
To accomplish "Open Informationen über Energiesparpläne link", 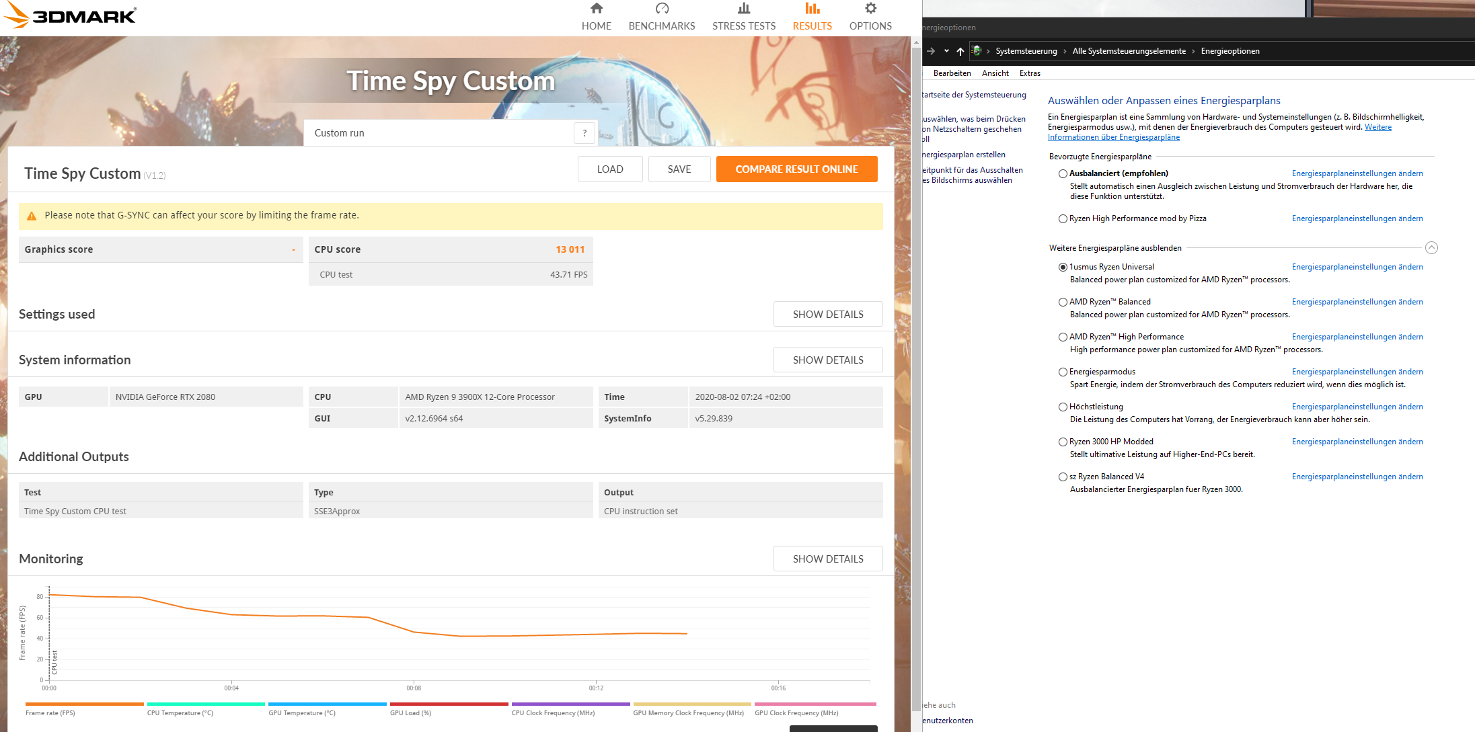I will click(1113, 137).
